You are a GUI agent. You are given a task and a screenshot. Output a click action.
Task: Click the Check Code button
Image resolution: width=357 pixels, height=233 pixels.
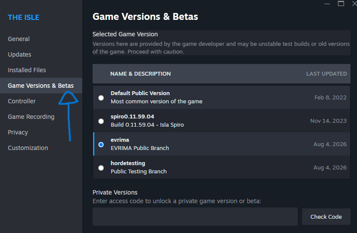click(326, 217)
